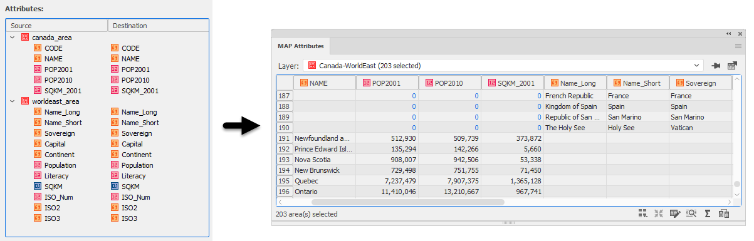The width and height of the screenshot is (754, 241).
Task: Sort by the POP2001 column header
Action: [387, 83]
